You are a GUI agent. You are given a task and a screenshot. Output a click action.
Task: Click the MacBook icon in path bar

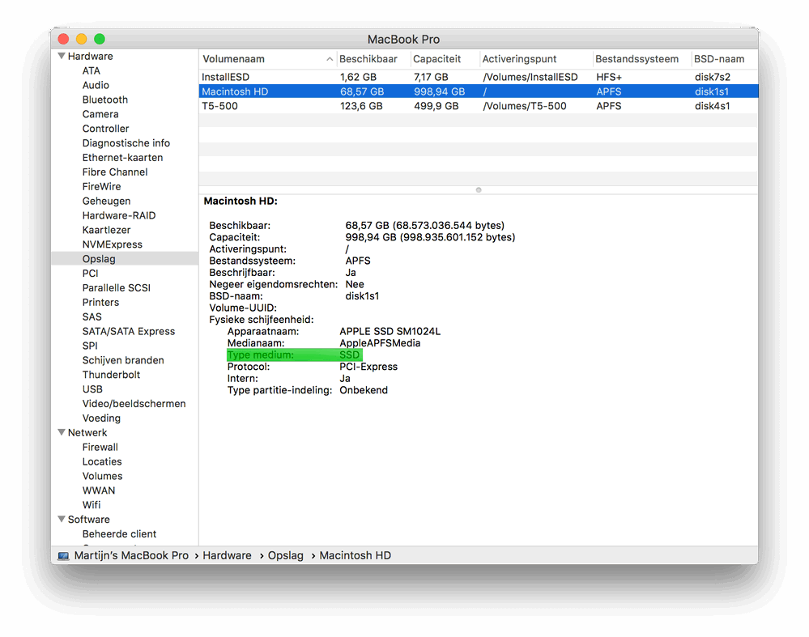click(x=63, y=555)
